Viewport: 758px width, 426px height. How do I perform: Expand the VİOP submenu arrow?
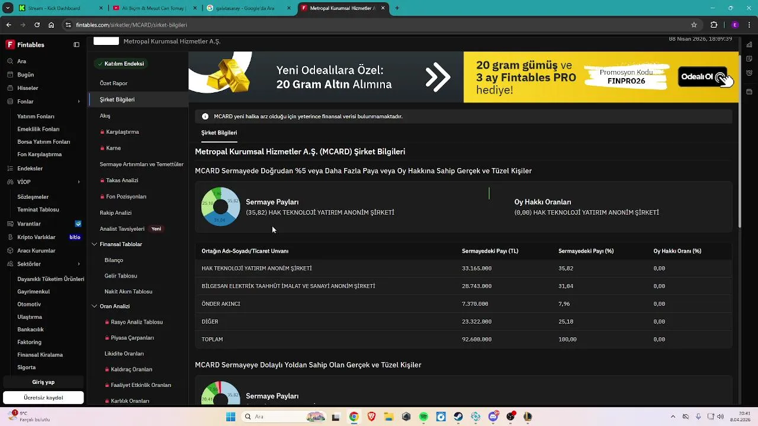79,182
